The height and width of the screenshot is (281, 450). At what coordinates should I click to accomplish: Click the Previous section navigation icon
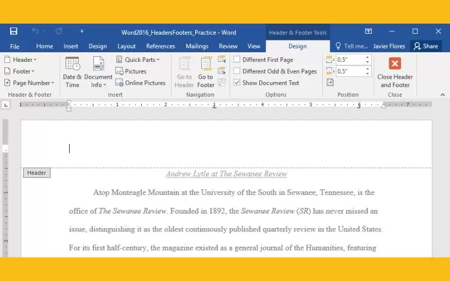coord(222,60)
